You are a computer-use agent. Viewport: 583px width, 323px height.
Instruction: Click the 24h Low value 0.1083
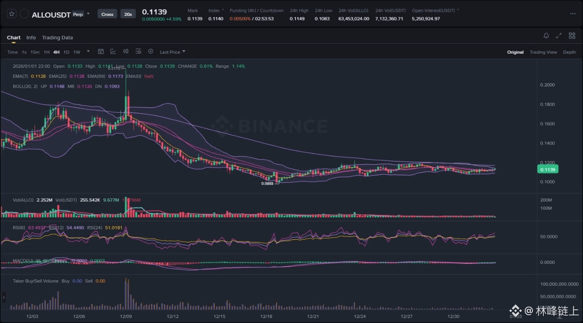click(x=322, y=19)
